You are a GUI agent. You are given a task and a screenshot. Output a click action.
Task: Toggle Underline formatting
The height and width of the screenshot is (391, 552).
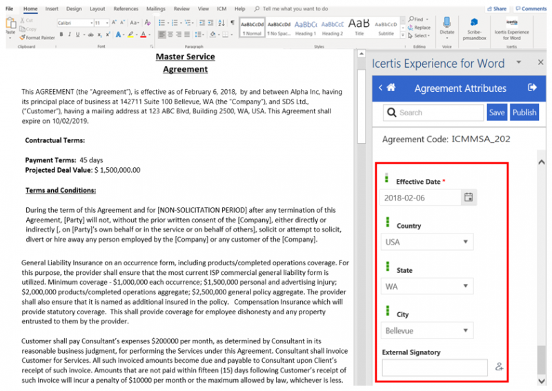[77, 35]
